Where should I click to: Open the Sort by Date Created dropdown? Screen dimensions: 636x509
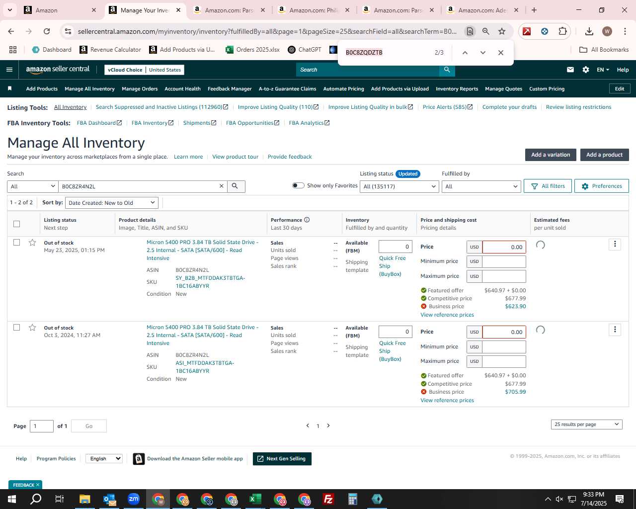112,203
